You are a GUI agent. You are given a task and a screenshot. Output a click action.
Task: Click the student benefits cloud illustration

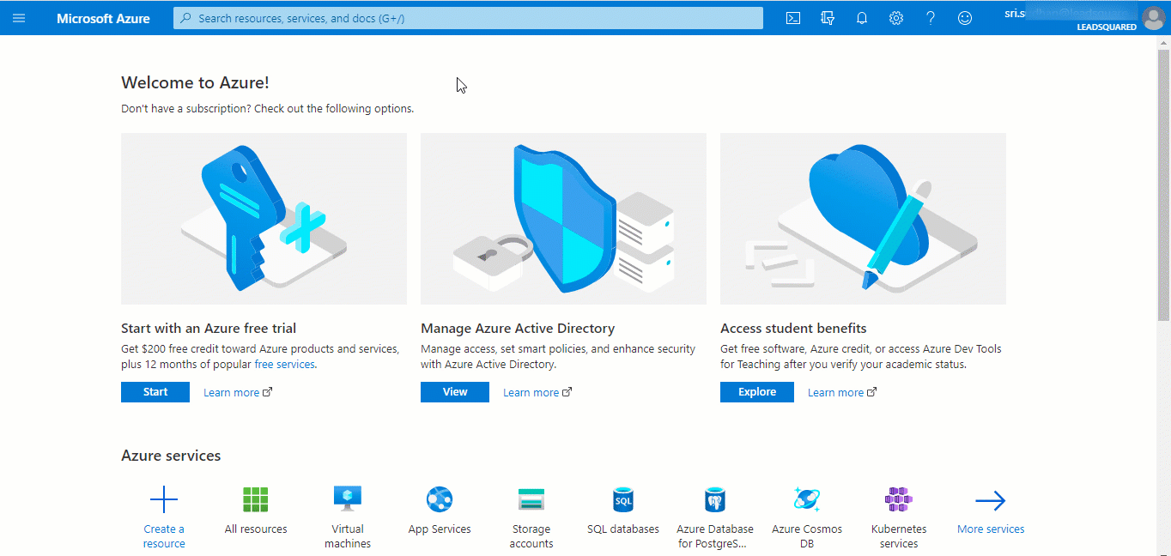[863, 219]
